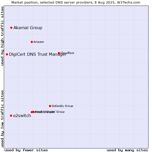
Task: Click the Cloudflare red data point
Action: [x=59, y=53]
